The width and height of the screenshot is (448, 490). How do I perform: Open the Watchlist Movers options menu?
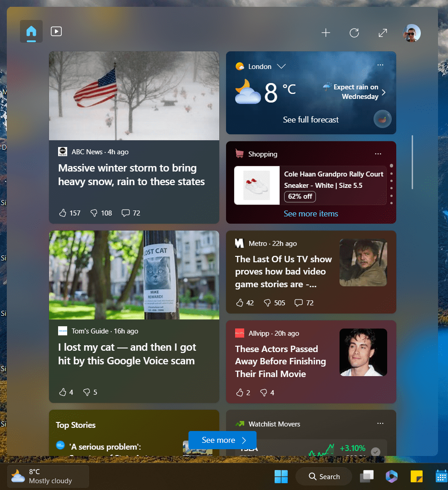(x=380, y=423)
